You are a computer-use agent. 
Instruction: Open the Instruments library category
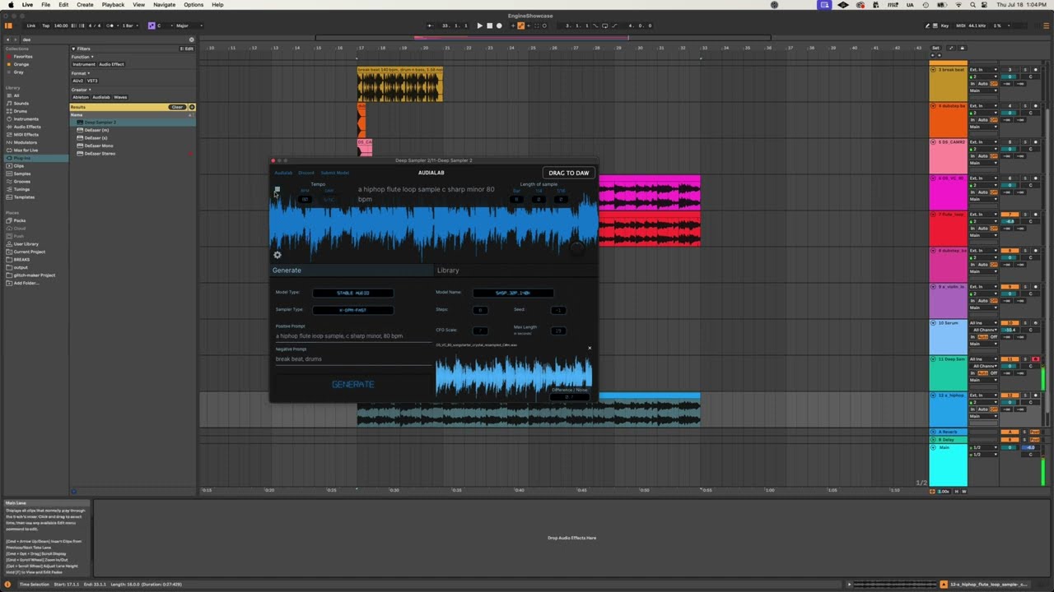(26, 119)
